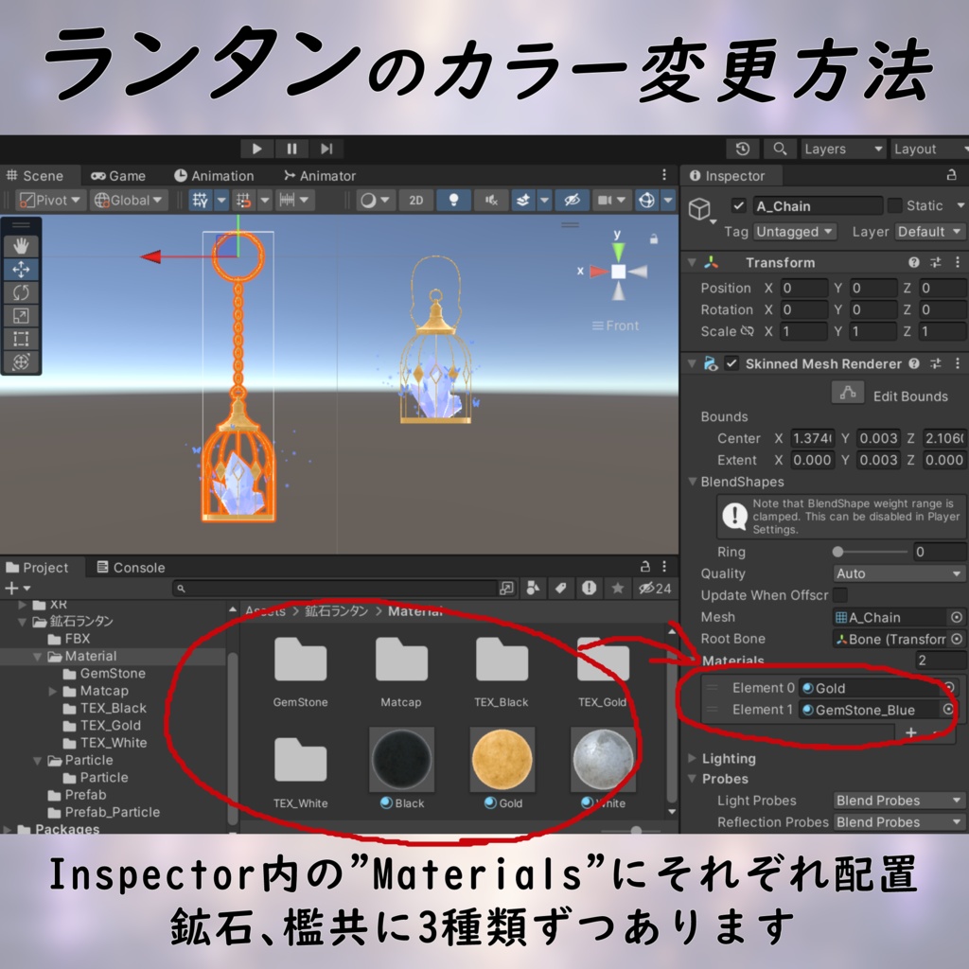The height and width of the screenshot is (969, 969).
Task: Switch to the Game tab
Action: tap(118, 176)
